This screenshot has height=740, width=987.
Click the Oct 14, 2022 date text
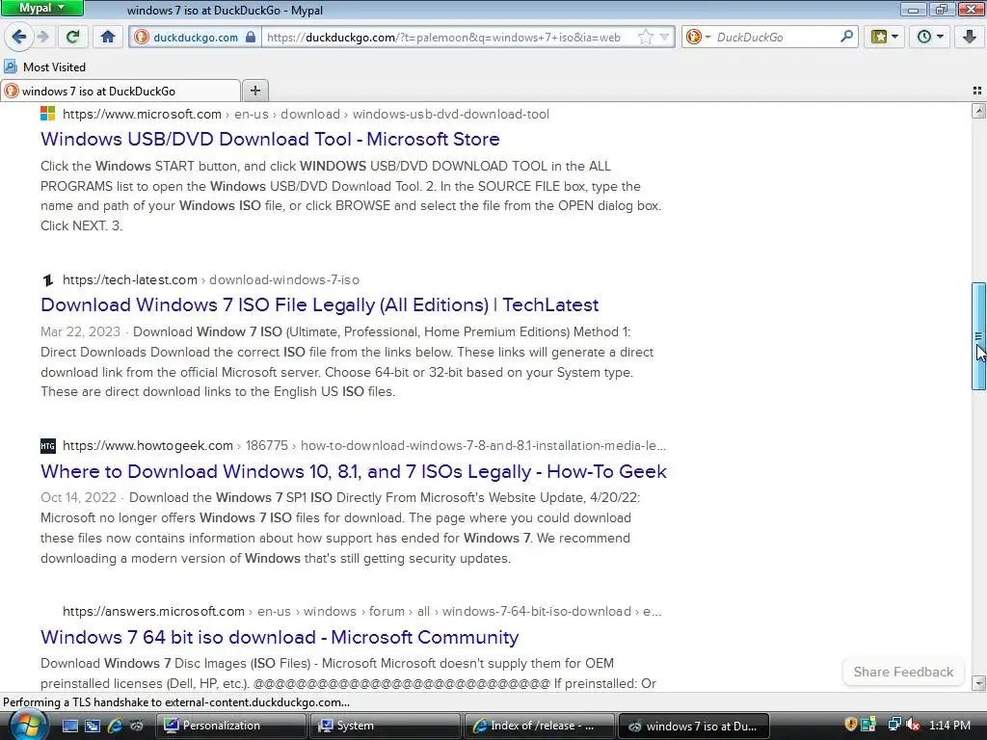(78, 498)
